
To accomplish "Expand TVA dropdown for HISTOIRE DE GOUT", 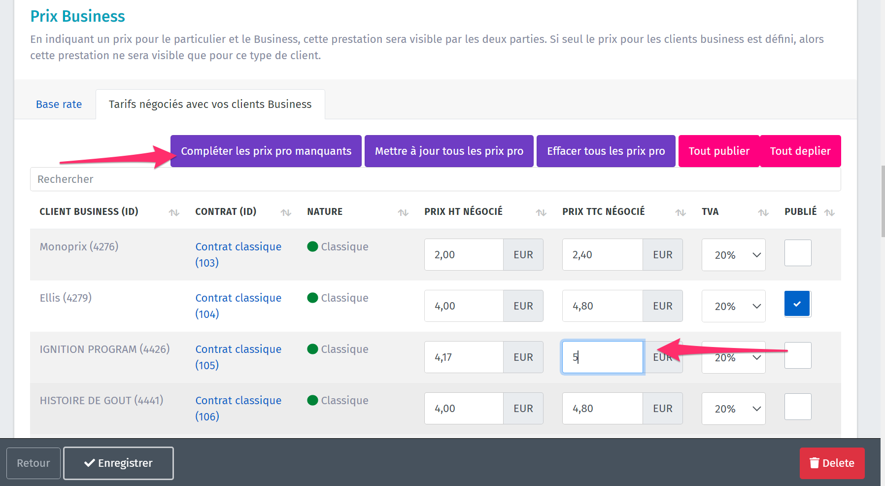I will tap(733, 409).
